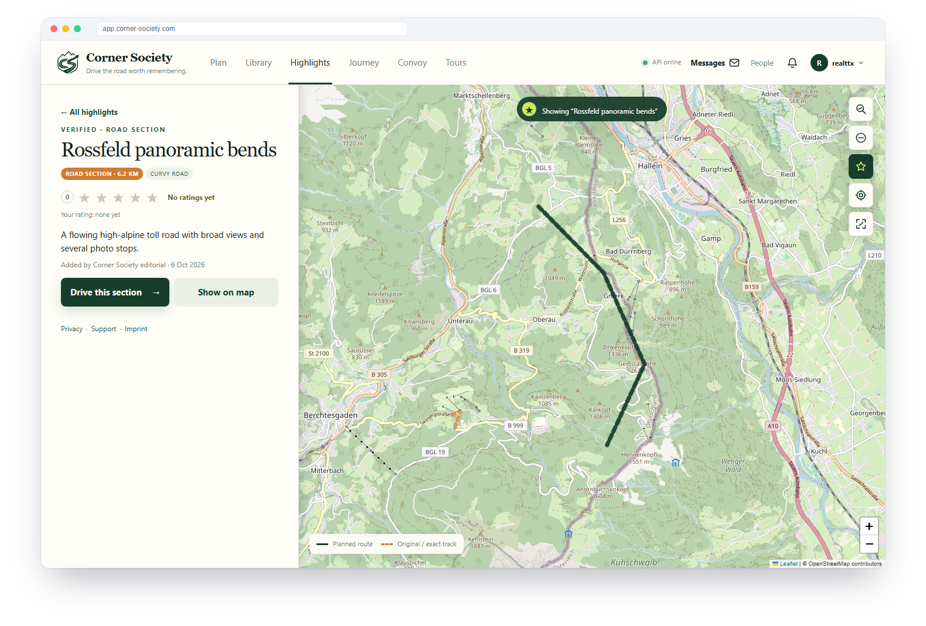Screen dimensions: 926x626
Task: Open the Plan tab
Action: (218, 63)
